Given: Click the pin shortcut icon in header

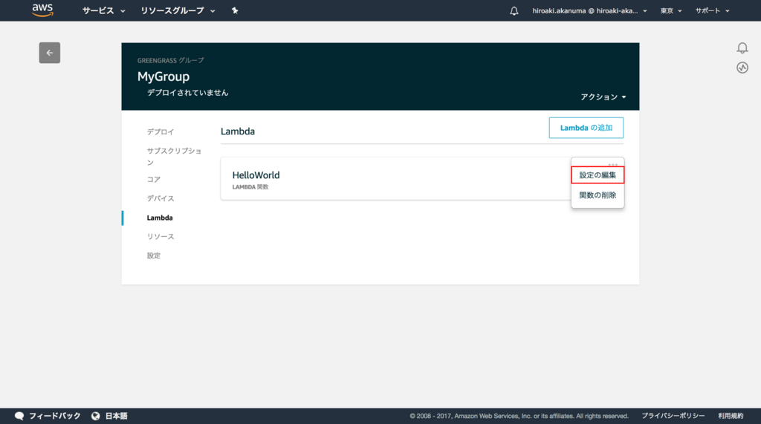Looking at the screenshot, I should 235,10.
